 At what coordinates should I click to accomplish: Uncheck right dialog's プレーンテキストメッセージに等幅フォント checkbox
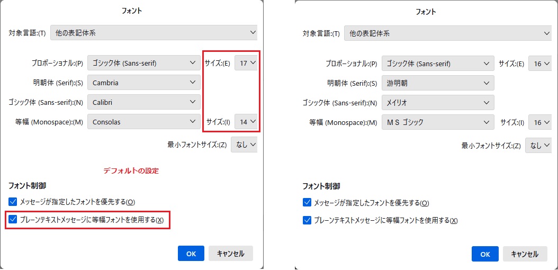point(307,220)
